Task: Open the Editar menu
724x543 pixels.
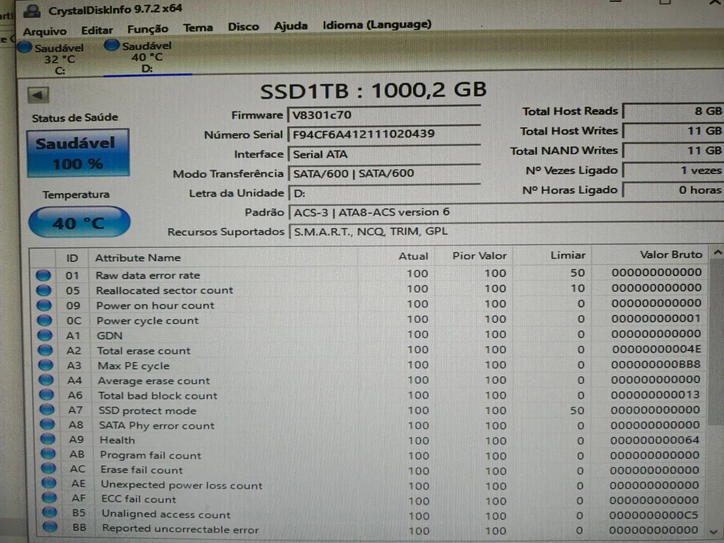Action: (97, 31)
